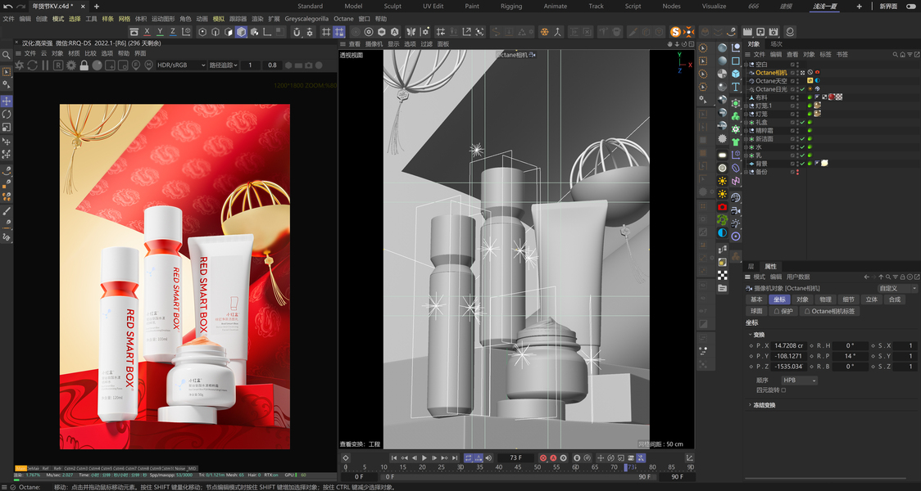Toggle layer checkbox for 空白 object
921x491 pixels.
(x=792, y=65)
